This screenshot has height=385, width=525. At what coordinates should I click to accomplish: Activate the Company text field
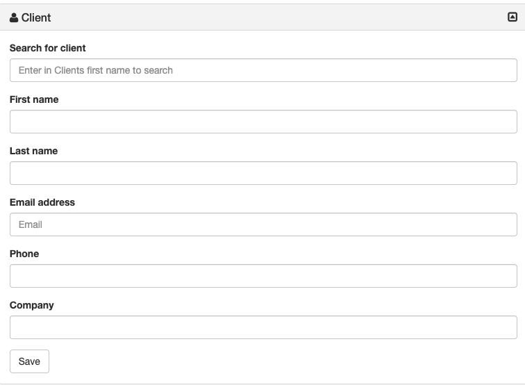pos(263,327)
